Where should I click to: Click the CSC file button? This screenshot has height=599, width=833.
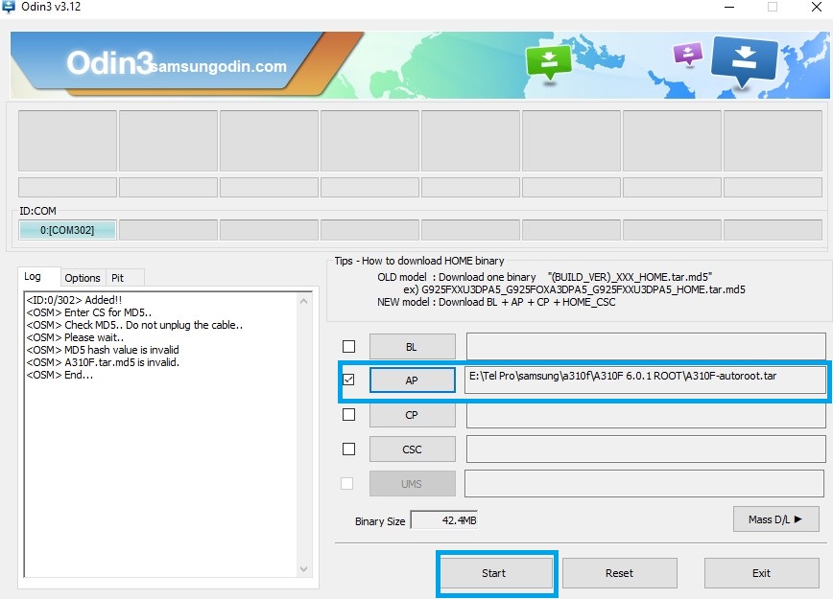[x=413, y=449]
